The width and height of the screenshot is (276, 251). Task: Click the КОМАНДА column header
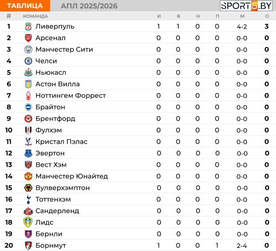35,16
